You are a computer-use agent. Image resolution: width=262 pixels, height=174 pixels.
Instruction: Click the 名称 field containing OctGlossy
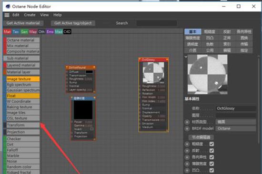(x=236, y=108)
